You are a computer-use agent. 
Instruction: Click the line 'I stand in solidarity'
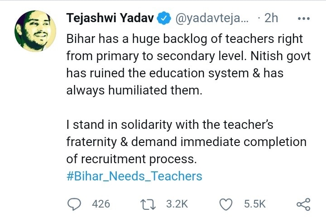click(170, 125)
